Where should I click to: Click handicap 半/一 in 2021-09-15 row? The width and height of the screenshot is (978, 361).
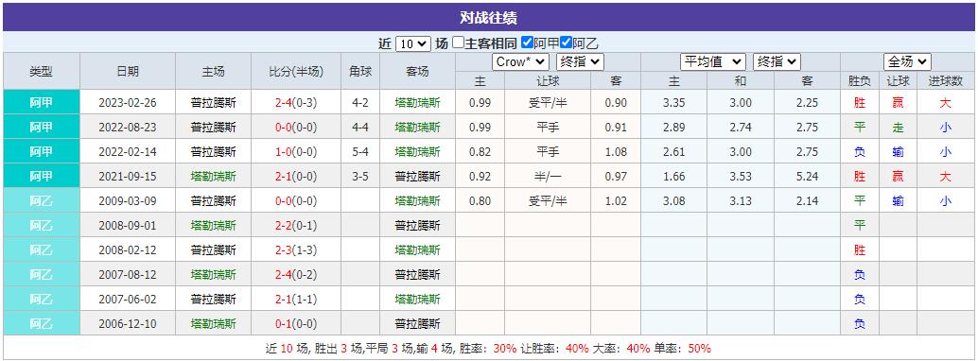point(548,177)
